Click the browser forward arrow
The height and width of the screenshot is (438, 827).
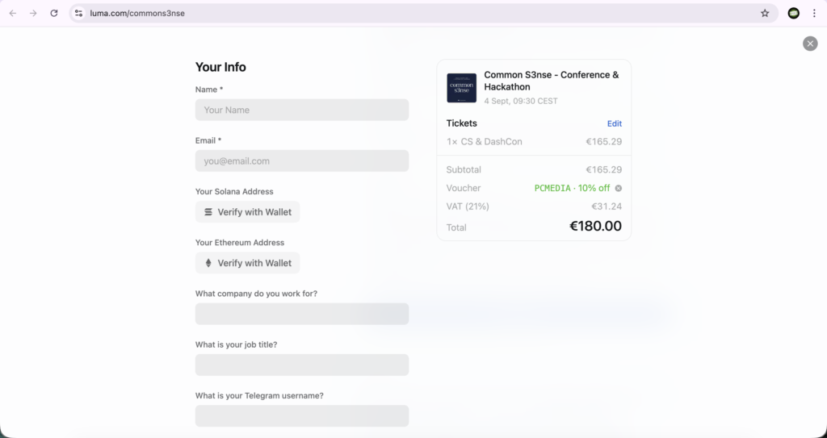click(x=33, y=13)
